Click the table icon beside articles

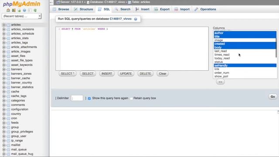(x=8, y=25)
